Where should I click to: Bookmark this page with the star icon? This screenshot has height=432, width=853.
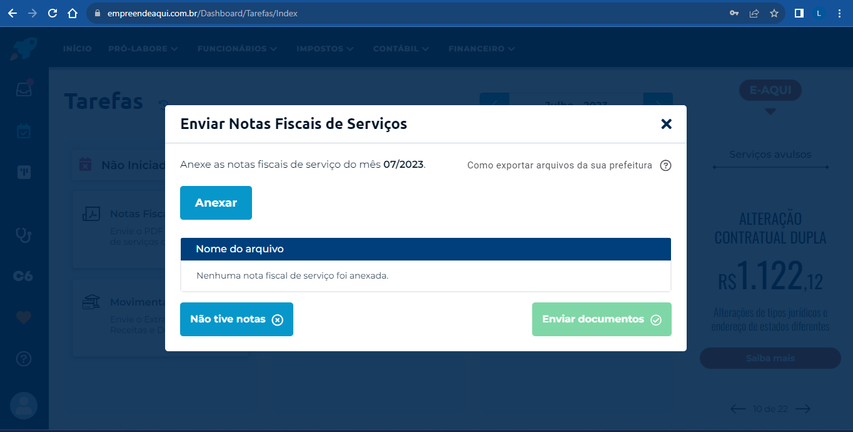tap(774, 13)
